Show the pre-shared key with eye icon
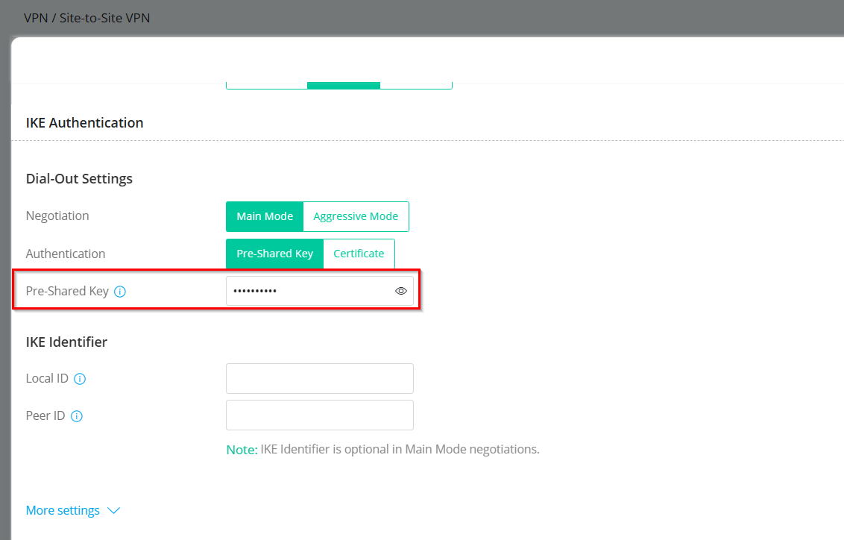Screen dimensions: 844x540 pos(401,291)
